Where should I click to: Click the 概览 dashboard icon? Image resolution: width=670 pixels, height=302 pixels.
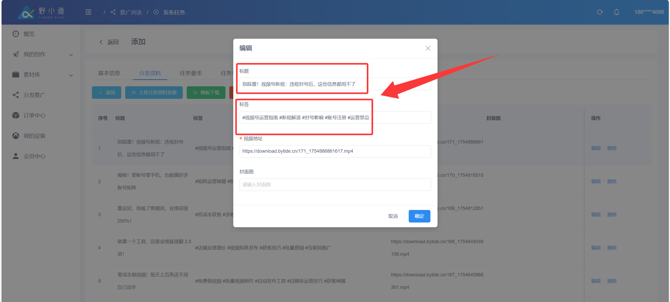16,34
